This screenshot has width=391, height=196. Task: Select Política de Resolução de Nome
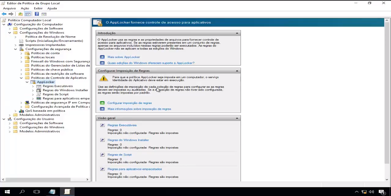tap(50, 37)
